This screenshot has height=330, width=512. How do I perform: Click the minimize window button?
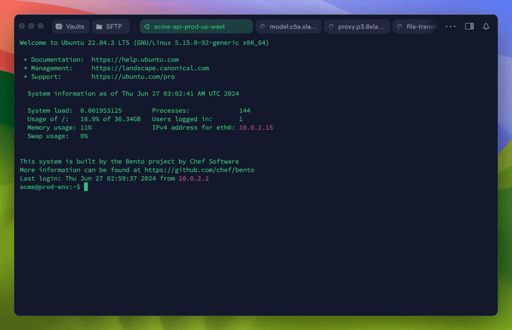31,26
